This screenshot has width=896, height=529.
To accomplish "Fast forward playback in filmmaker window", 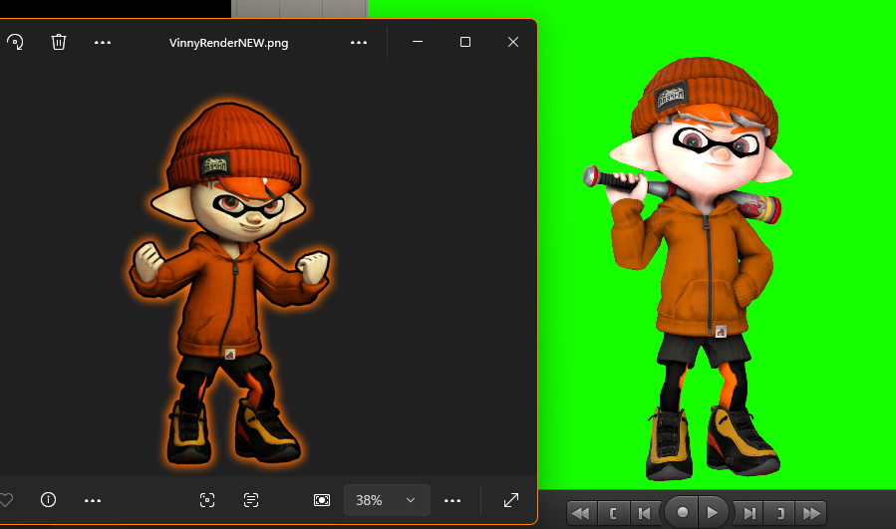I will point(811,513).
